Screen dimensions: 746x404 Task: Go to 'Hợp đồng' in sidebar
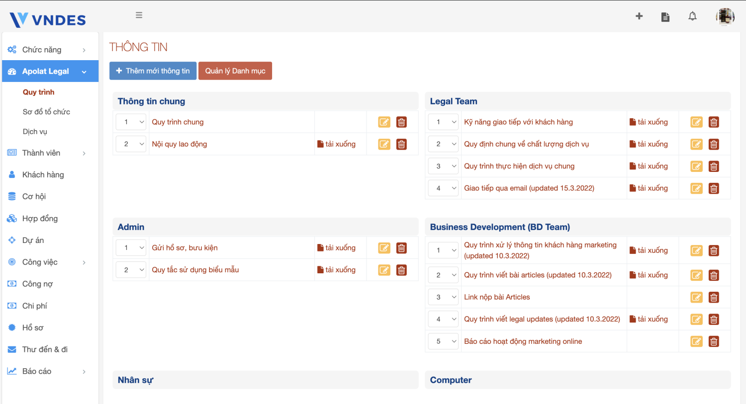[40, 219]
